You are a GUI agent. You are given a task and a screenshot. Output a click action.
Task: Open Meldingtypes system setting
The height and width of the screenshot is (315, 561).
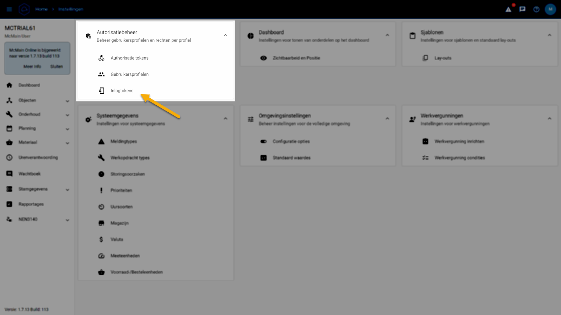(123, 141)
